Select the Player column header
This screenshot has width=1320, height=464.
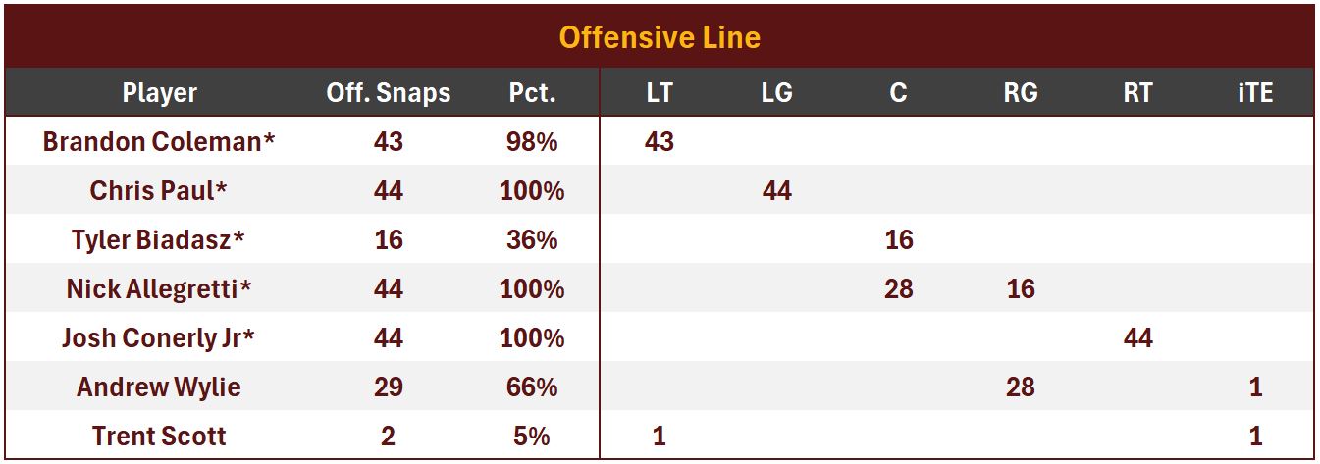point(159,93)
